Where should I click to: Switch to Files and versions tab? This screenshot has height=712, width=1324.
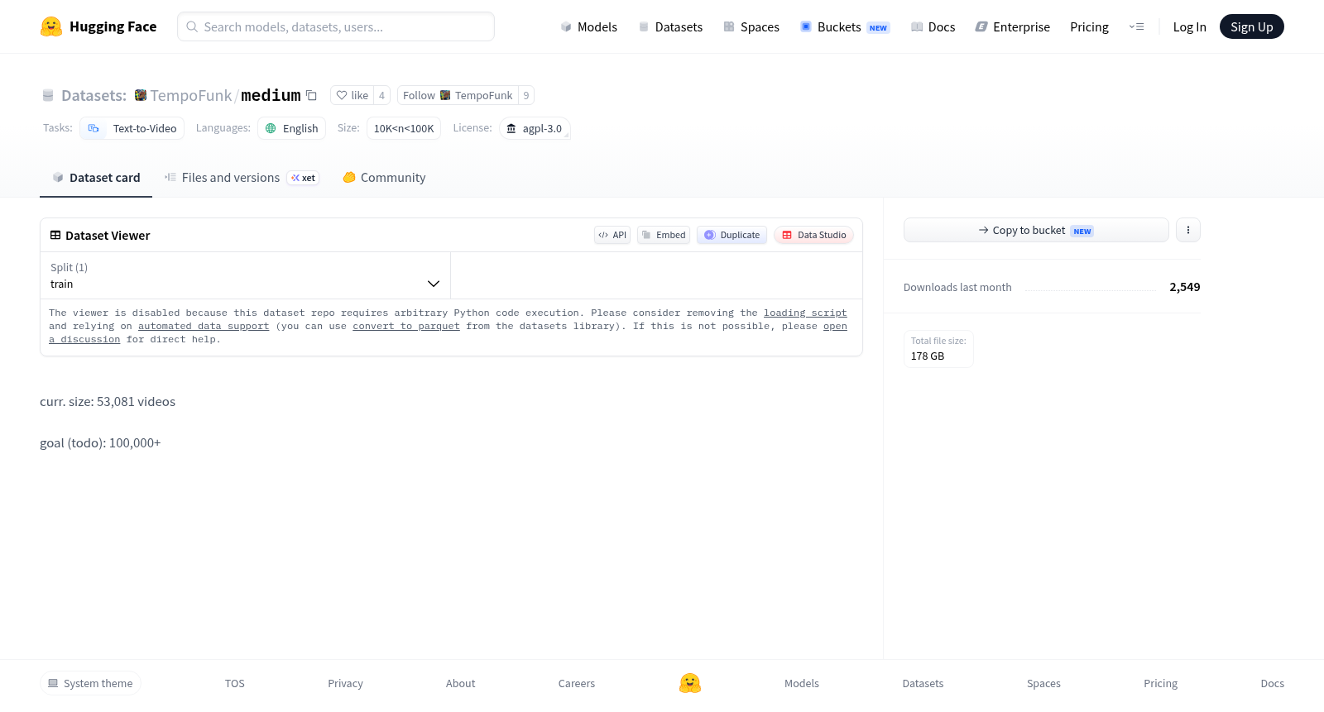(241, 177)
